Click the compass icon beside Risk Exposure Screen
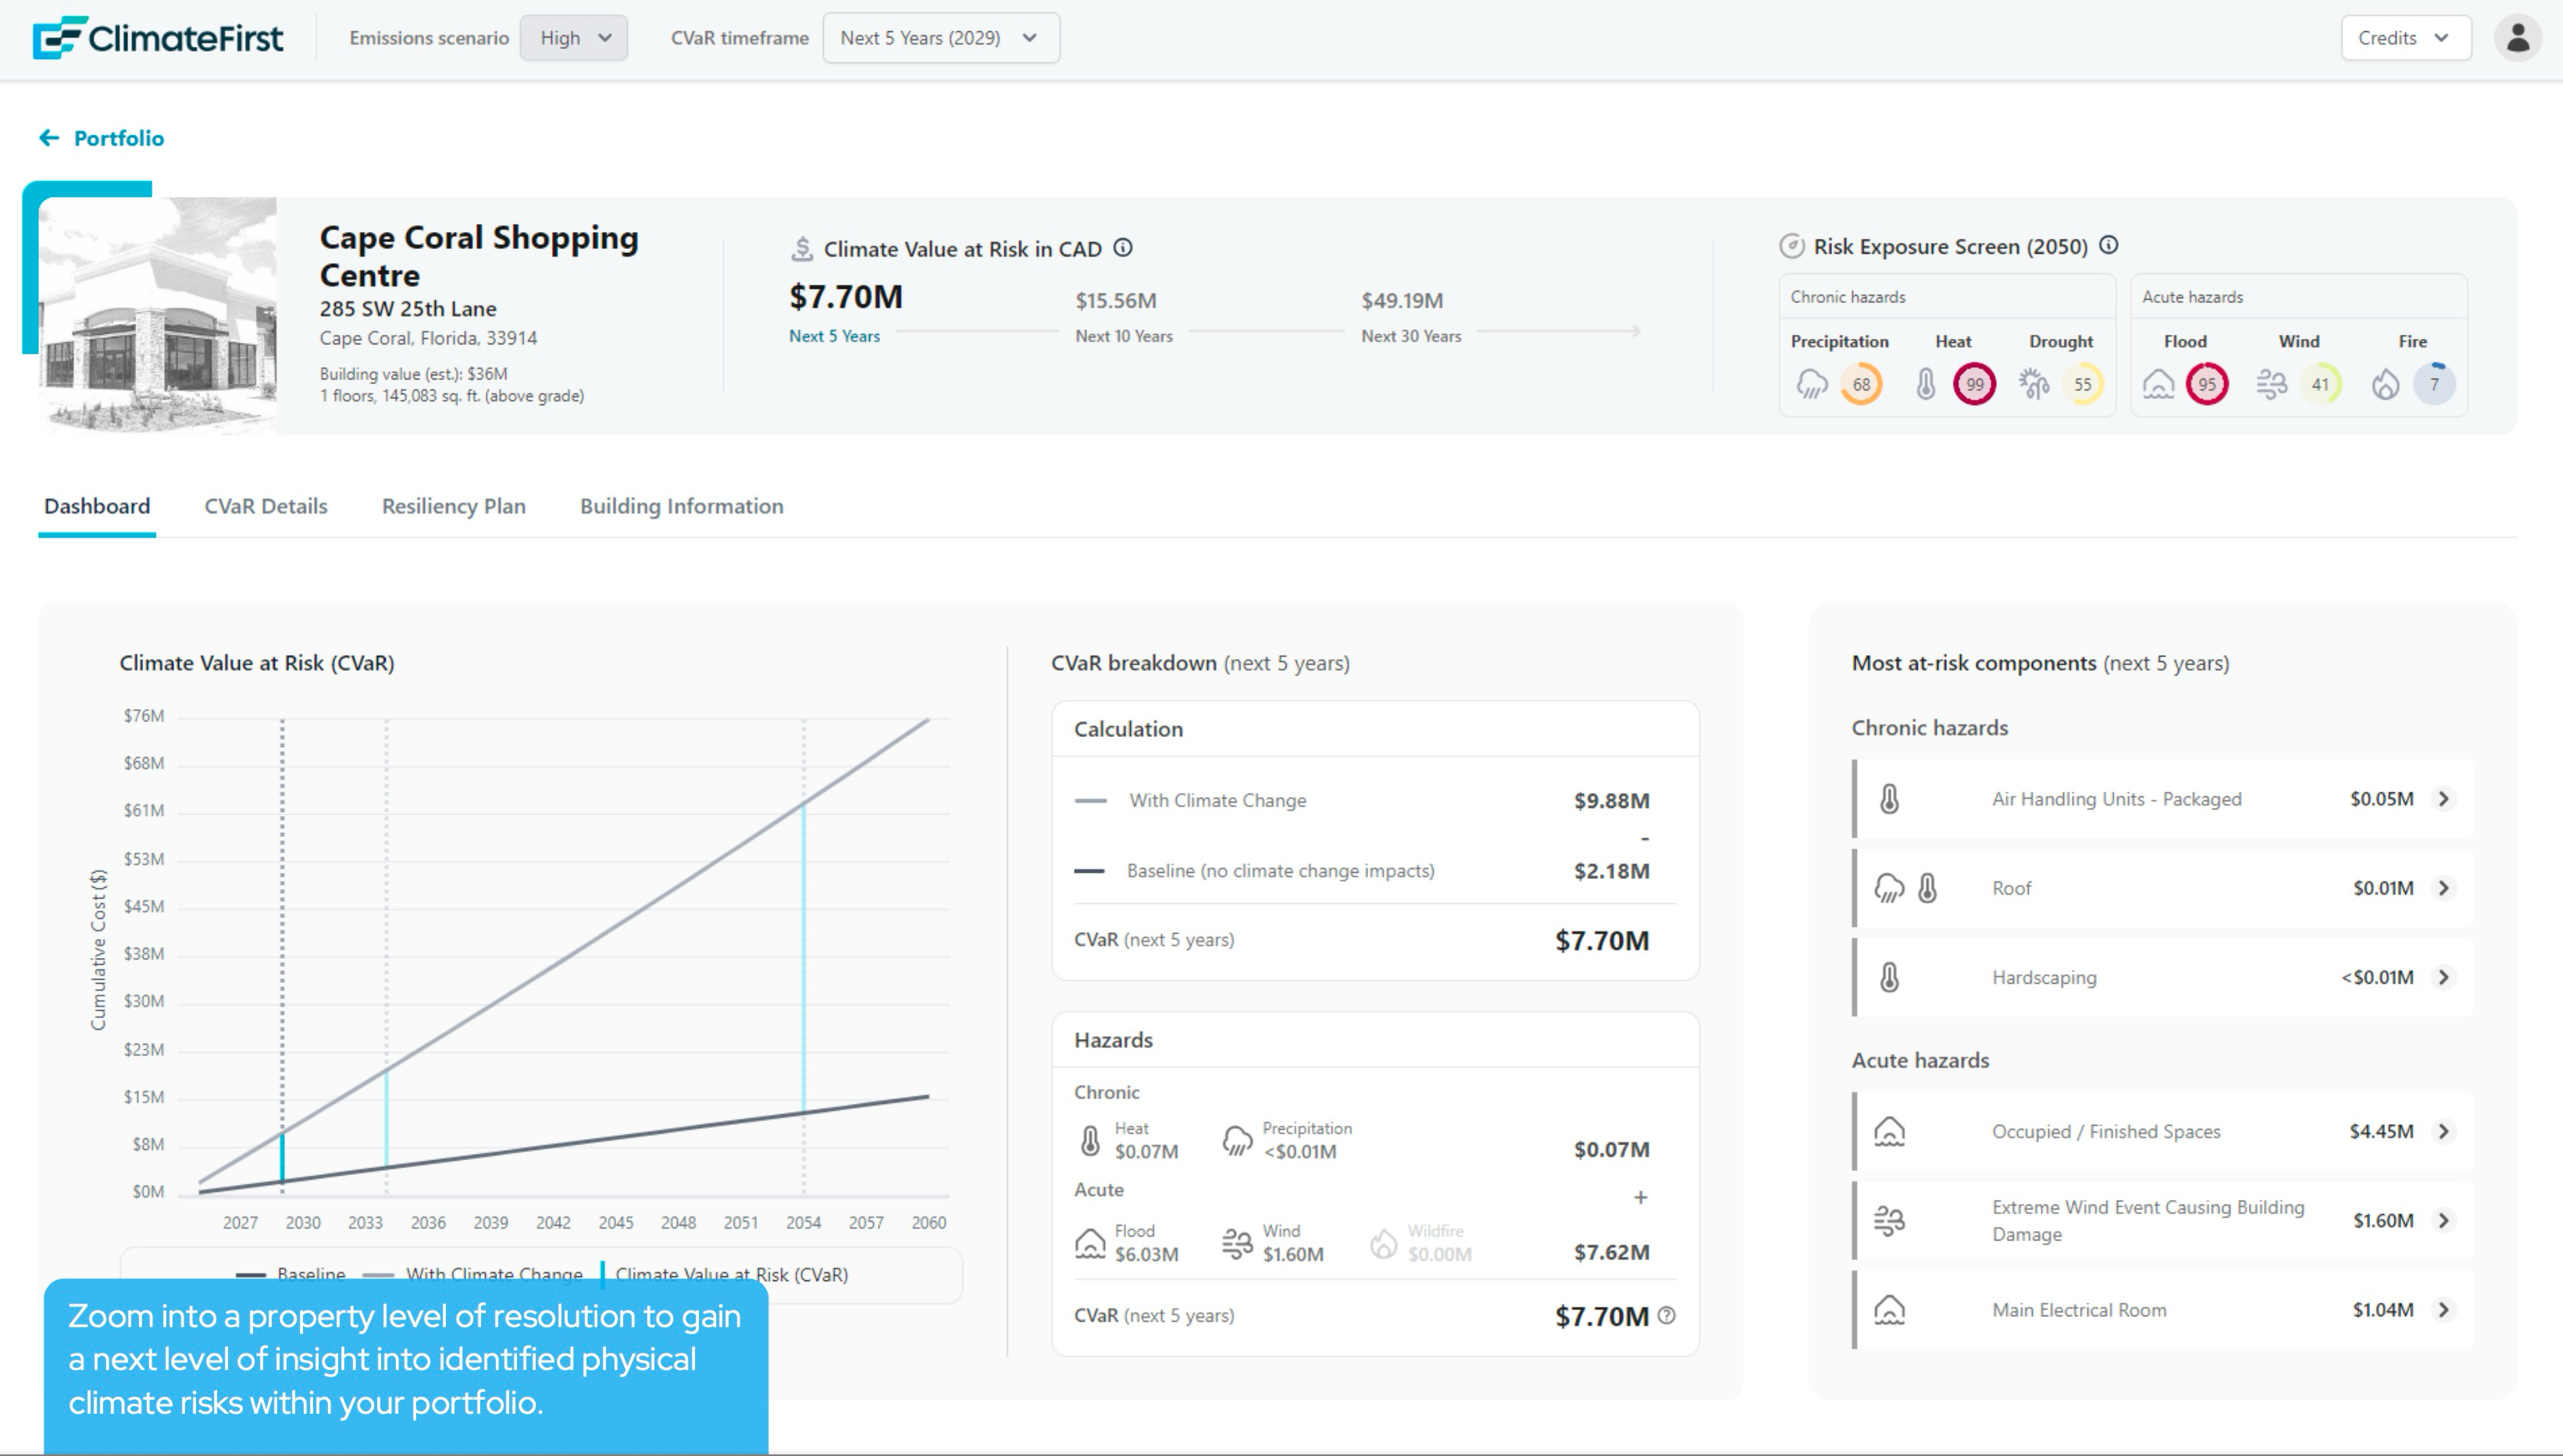The height and width of the screenshot is (1456, 2563). pos(1792,246)
